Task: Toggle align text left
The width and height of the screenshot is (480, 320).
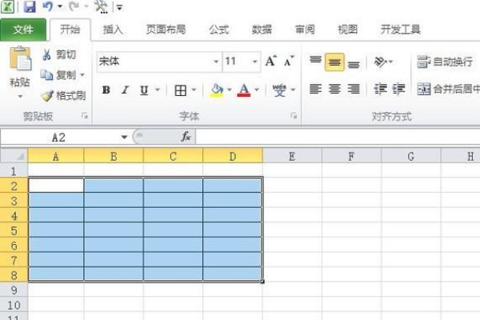Action: click(x=315, y=89)
